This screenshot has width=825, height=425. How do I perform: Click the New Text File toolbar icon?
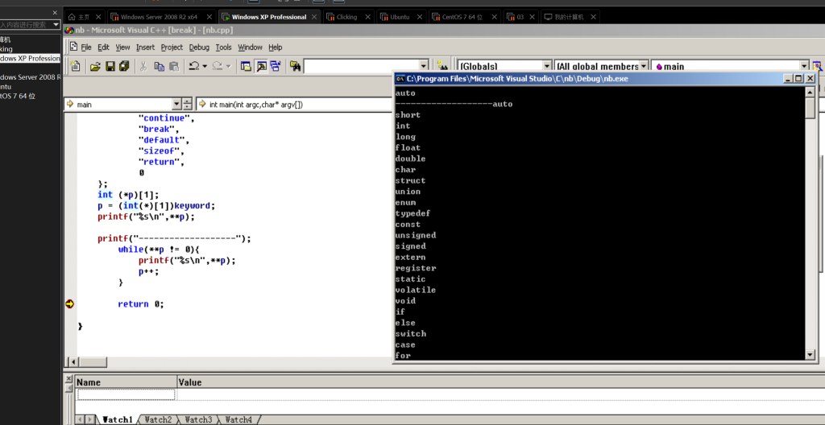click(75, 66)
